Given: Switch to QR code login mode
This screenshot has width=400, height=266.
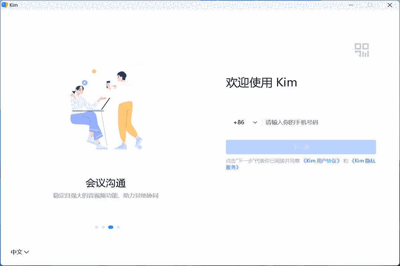Looking at the screenshot, I should tap(362, 50).
